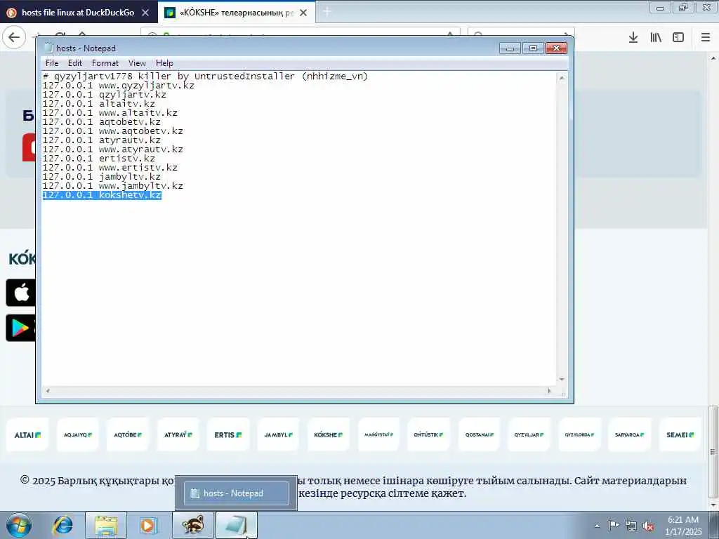Click the OŃTÚSTIK channel logo
The height and width of the screenshot is (539, 719).
coord(428,434)
